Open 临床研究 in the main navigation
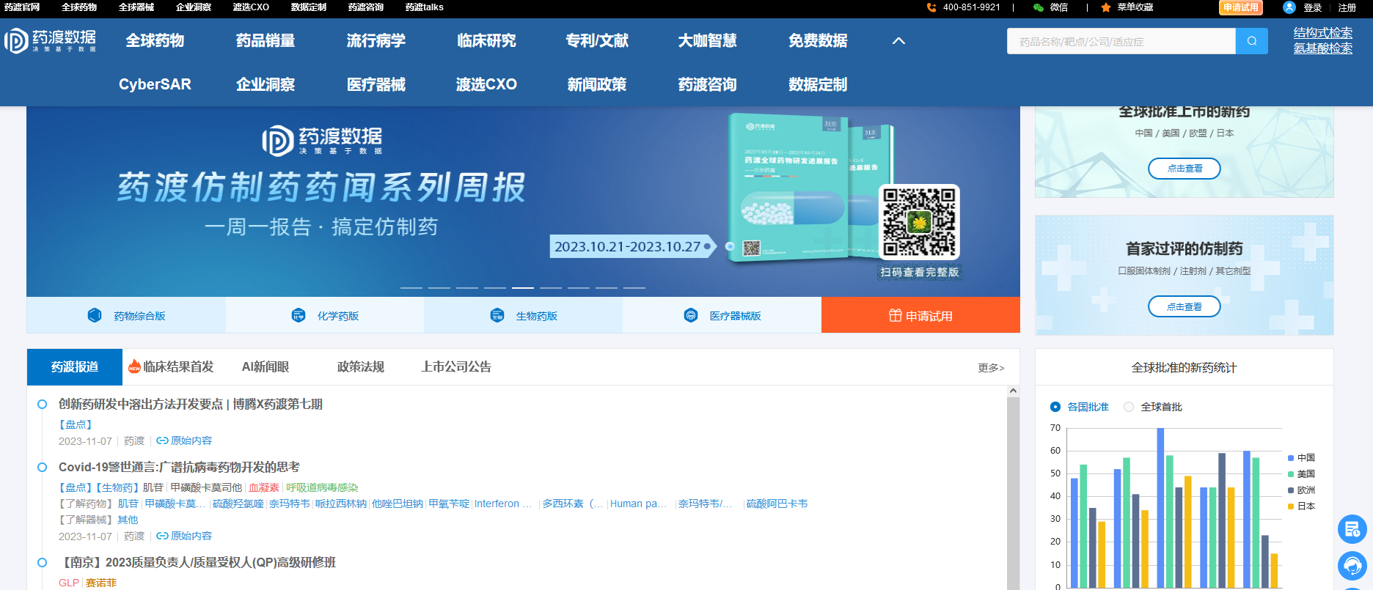Viewport: 1373px width, 590px height. click(486, 41)
